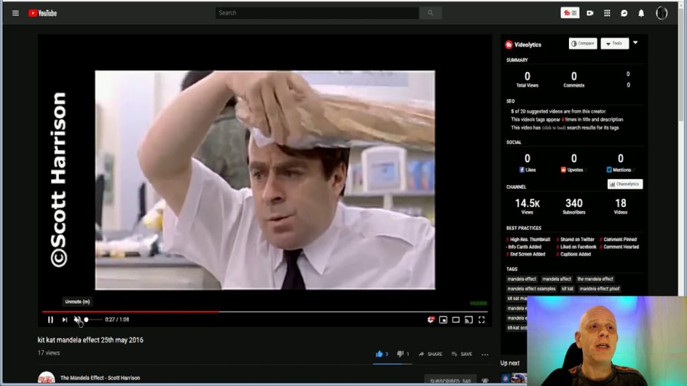Cast video with Play on TV icon
Image resolution: width=687 pixels, height=386 pixels.
point(469,320)
